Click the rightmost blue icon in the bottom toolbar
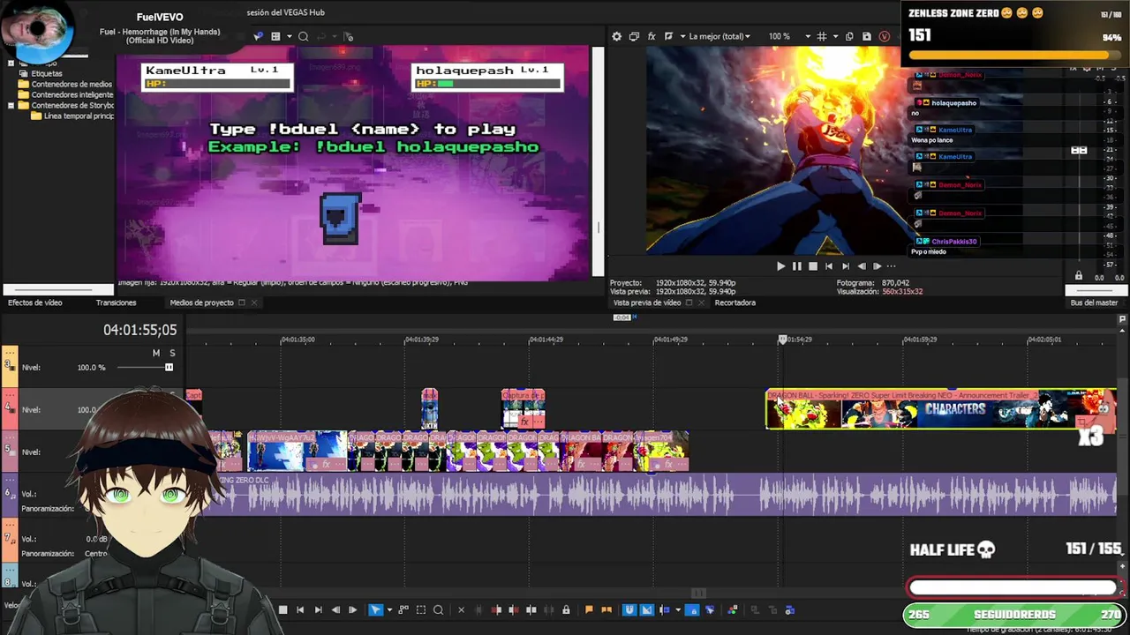This screenshot has width=1130, height=635. (x=789, y=609)
